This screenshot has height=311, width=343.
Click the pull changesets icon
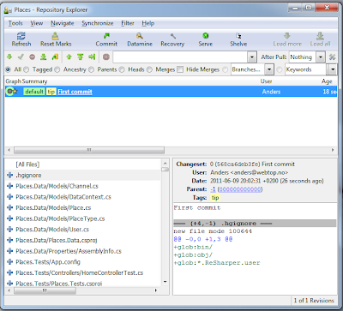43,57
